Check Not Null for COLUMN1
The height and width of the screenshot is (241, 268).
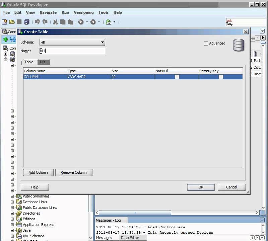point(177,77)
